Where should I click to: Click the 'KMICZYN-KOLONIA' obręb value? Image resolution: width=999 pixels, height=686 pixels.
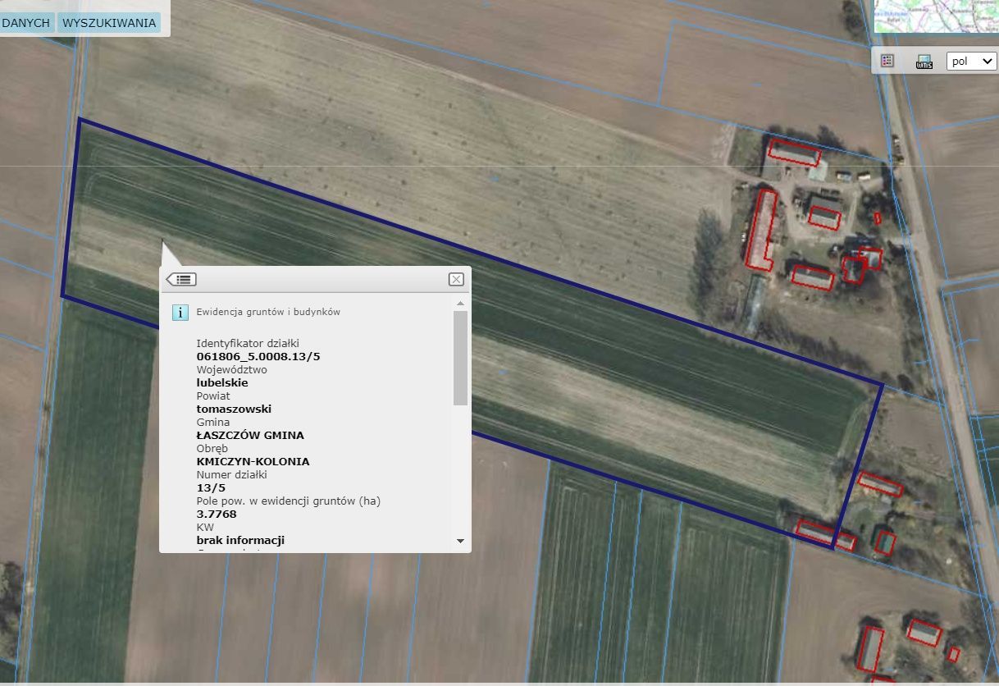pos(253,461)
